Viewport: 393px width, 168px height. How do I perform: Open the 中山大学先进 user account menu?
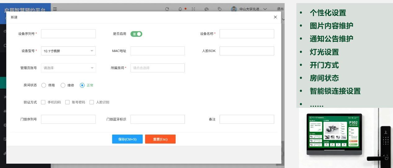pyautogui.click(x=253, y=9)
